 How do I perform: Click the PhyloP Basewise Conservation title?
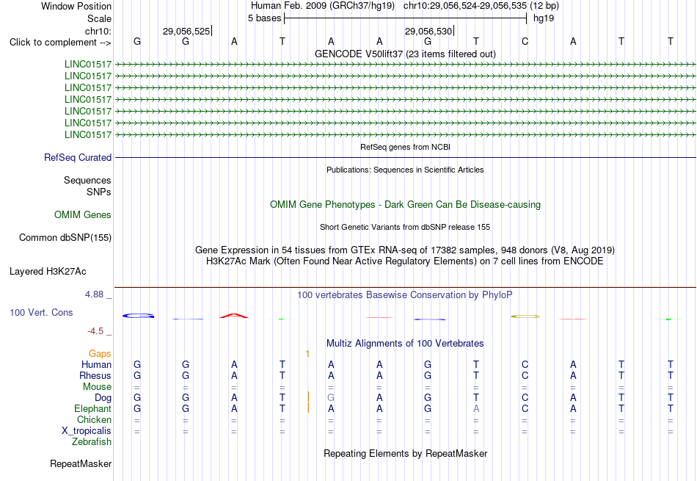point(405,295)
